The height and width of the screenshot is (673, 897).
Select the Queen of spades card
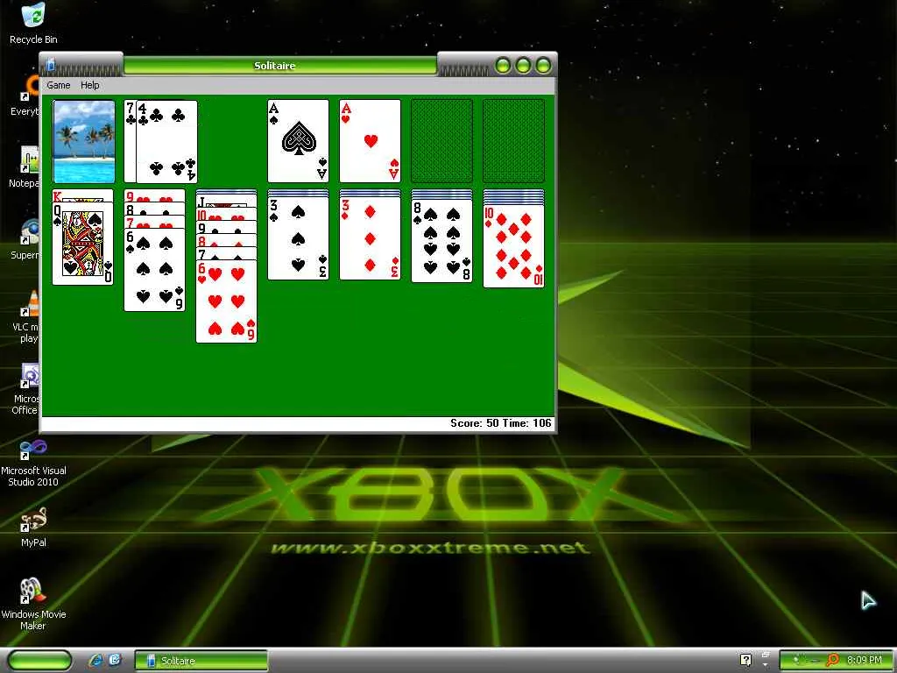pos(83,244)
